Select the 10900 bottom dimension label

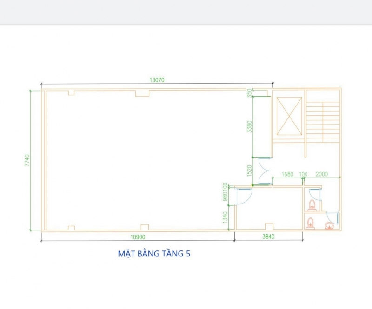pos(137,237)
